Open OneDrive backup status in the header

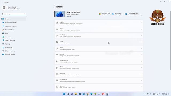(x=117, y=14)
